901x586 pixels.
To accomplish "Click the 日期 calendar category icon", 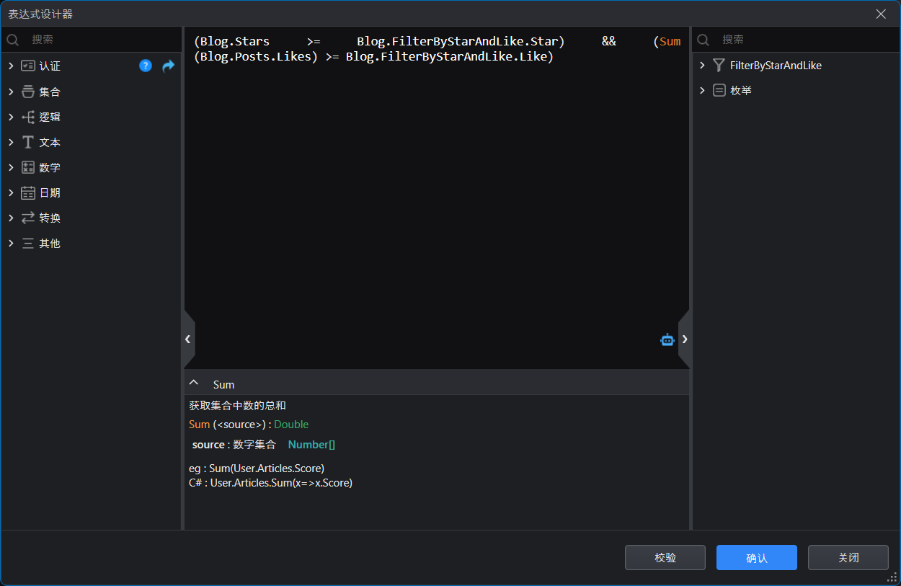I will [28, 192].
